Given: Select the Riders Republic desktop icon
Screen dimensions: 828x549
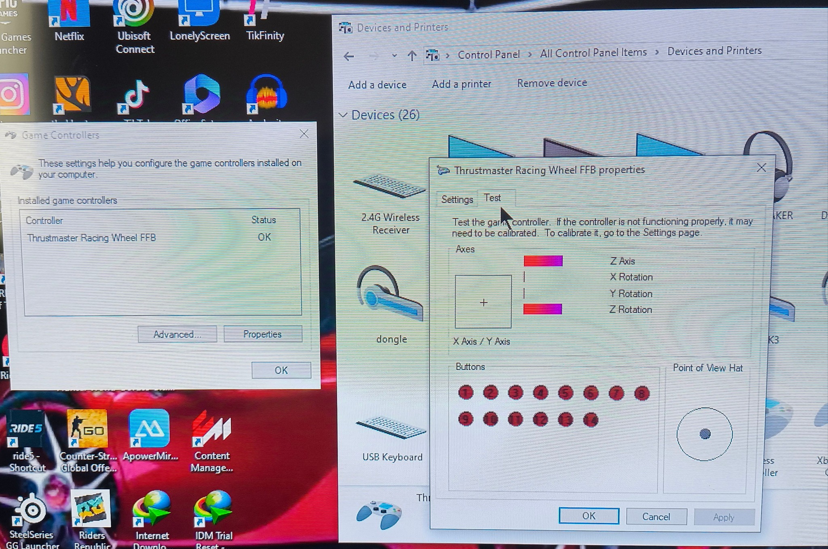Looking at the screenshot, I should 91,520.
